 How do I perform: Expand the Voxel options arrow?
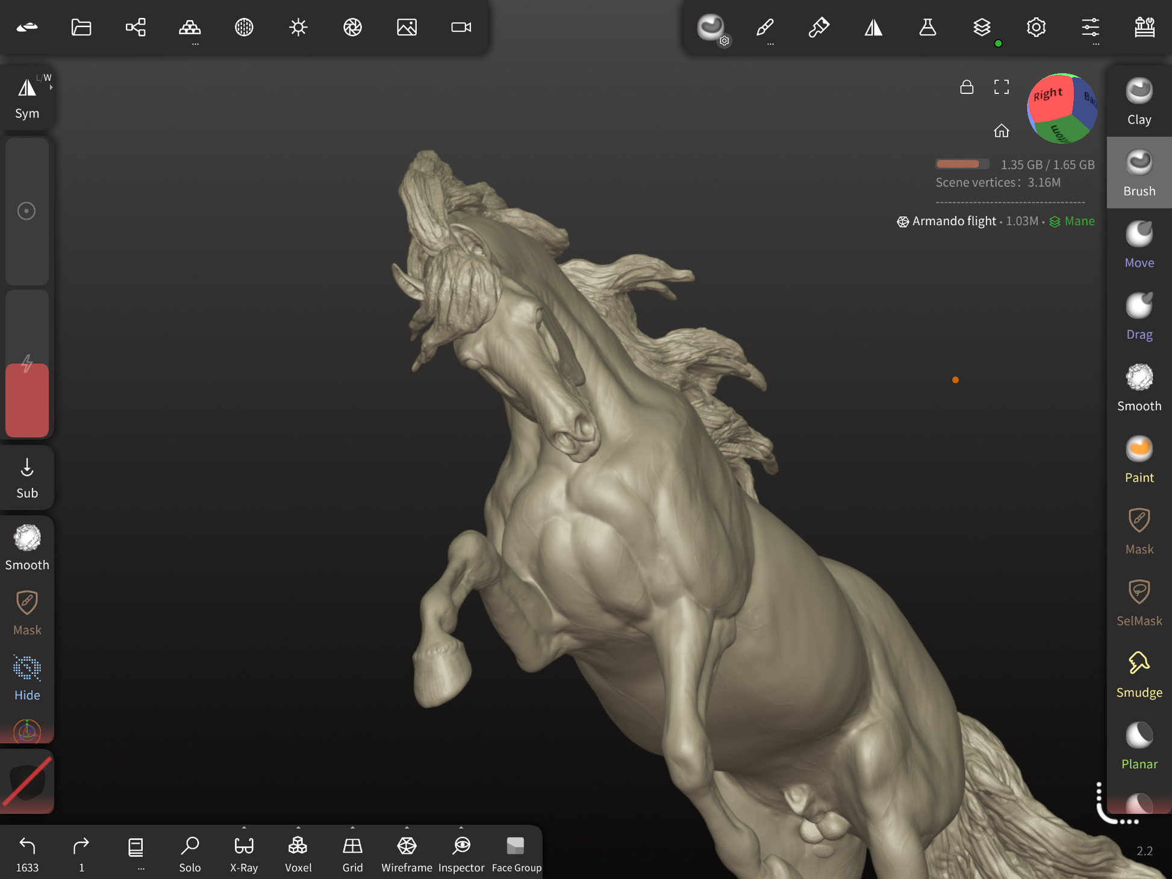(298, 828)
